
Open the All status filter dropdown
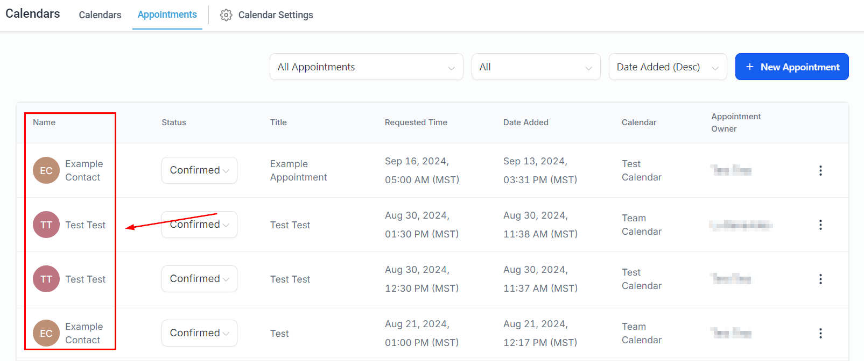(x=536, y=67)
